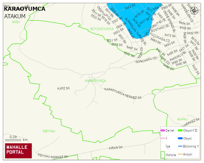Select the BÜYÜKOYUMCA neighborhood label
The width and height of the screenshot is (204, 163).
102,29
